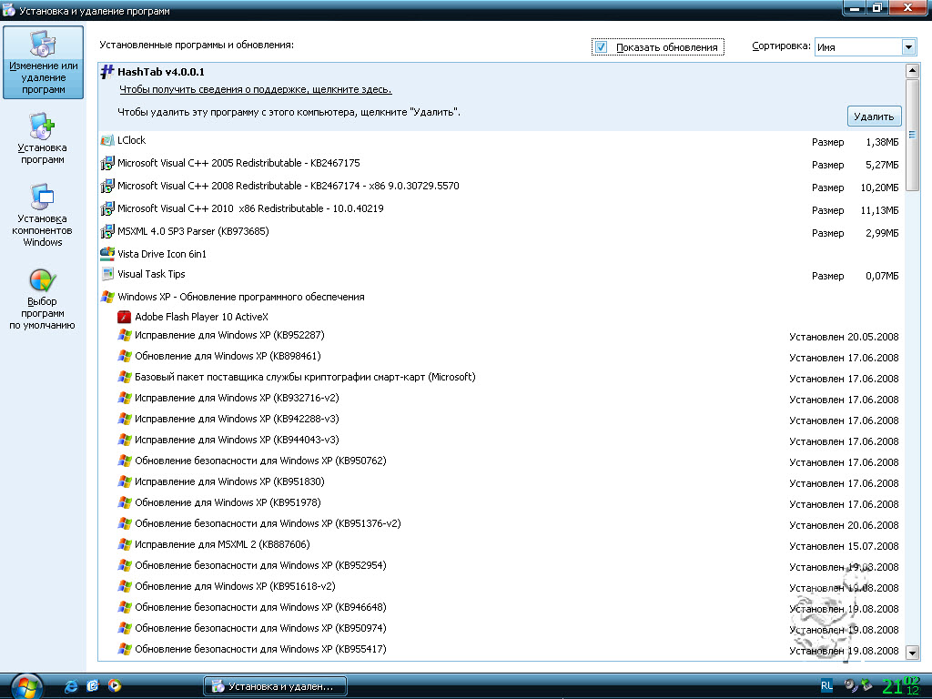Click the 'Удалить' button for HashTab
Viewport: 932px width, 699px height.
tap(874, 116)
